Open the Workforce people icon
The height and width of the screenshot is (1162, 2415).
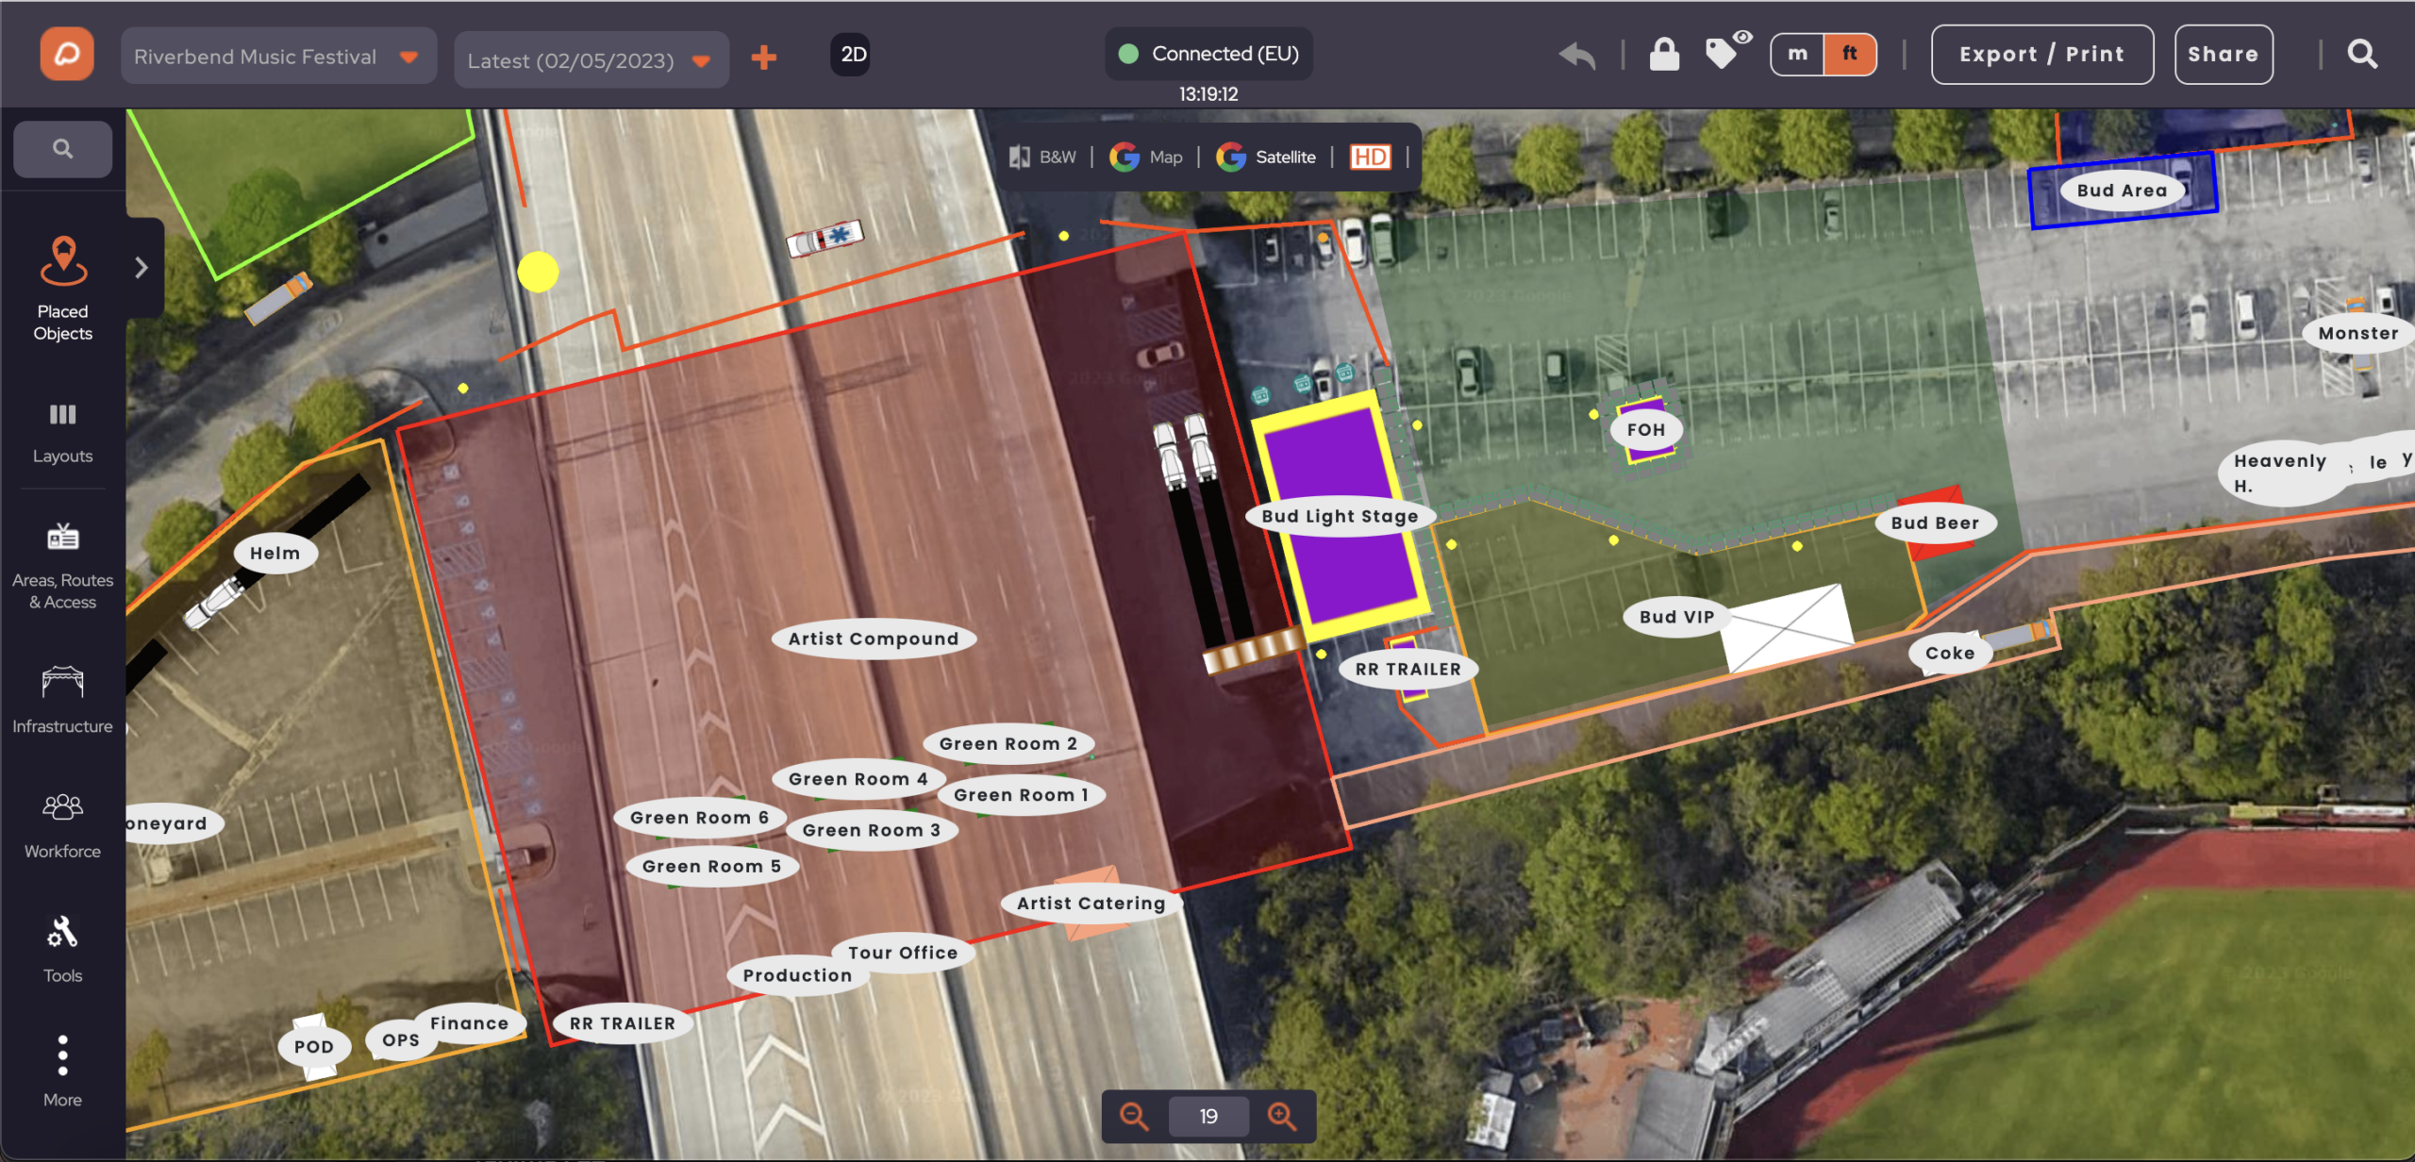point(63,807)
